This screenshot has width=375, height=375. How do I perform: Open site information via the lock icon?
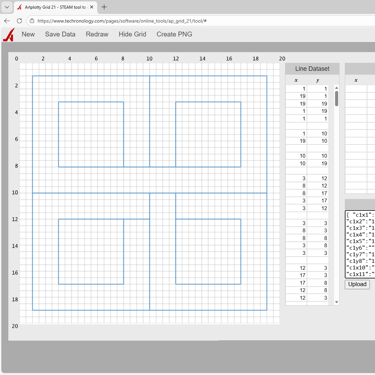coord(32,21)
